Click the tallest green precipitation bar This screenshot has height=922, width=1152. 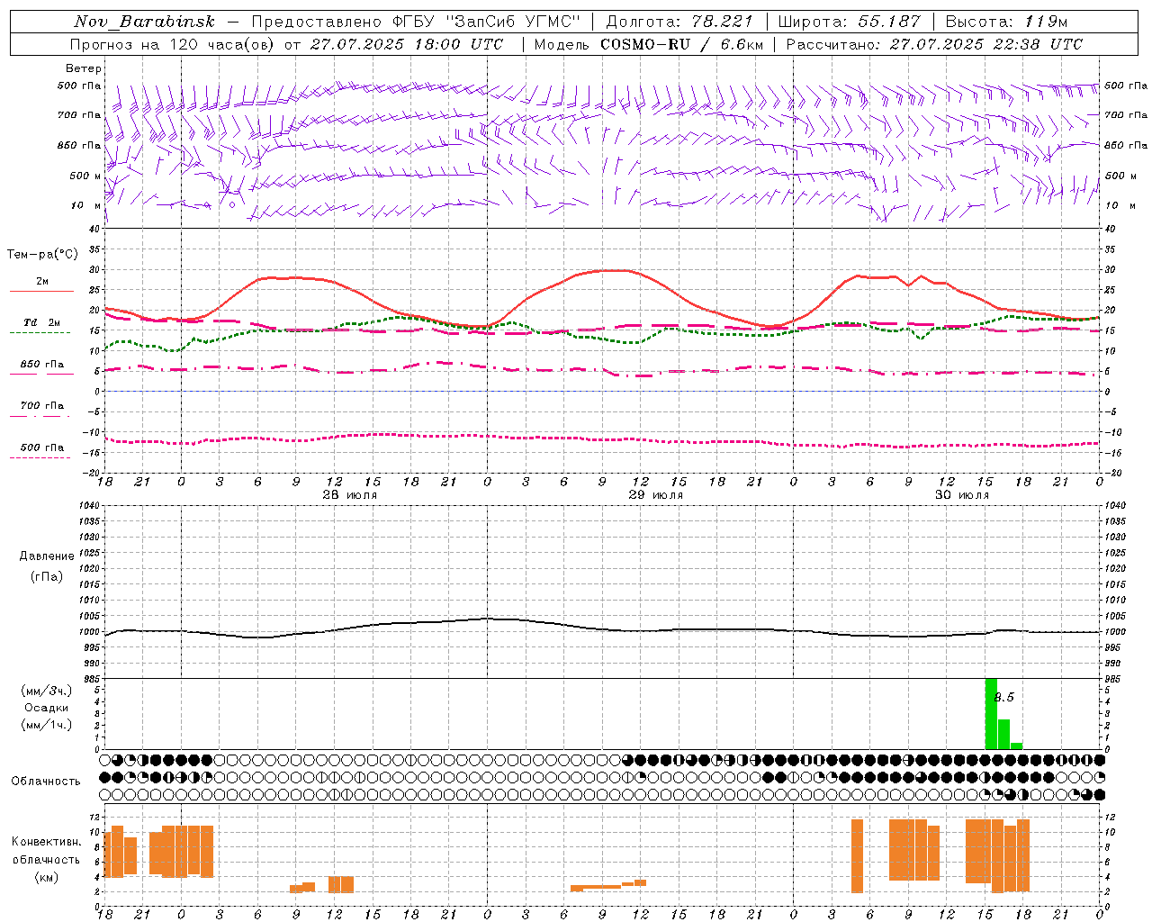pyautogui.click(x=991, y=713)
